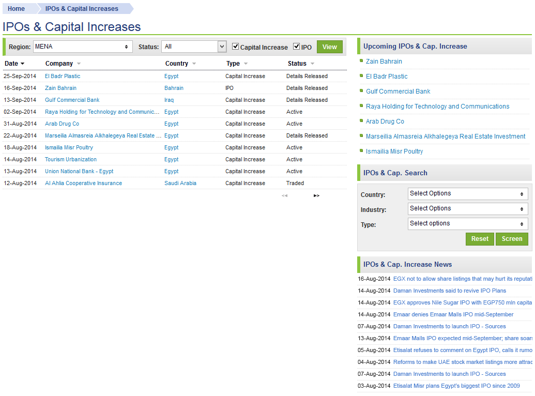Select the Traded status cell
Viewport: 535px width, 396px height.
(295, 184)
